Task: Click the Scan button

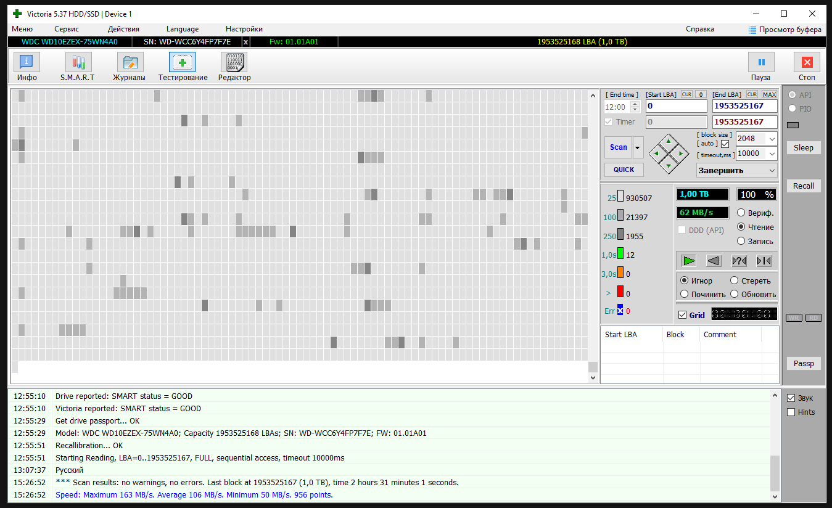Action: (618, 147)
